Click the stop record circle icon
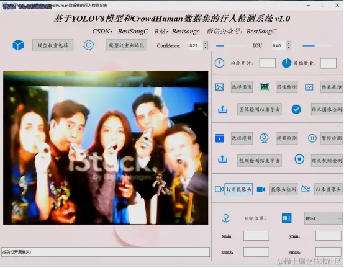Screen dimensions: 344x268 [x=299, y=159]
